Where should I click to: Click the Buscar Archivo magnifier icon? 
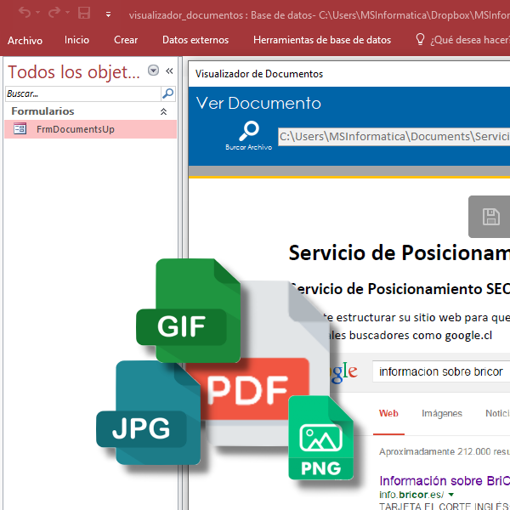click(x=249, y=131)
